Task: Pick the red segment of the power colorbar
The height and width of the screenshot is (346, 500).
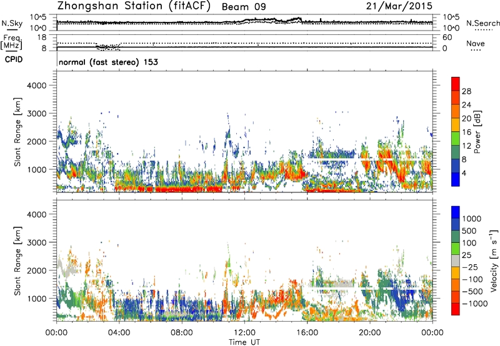Action: click(x=456, y=84)
